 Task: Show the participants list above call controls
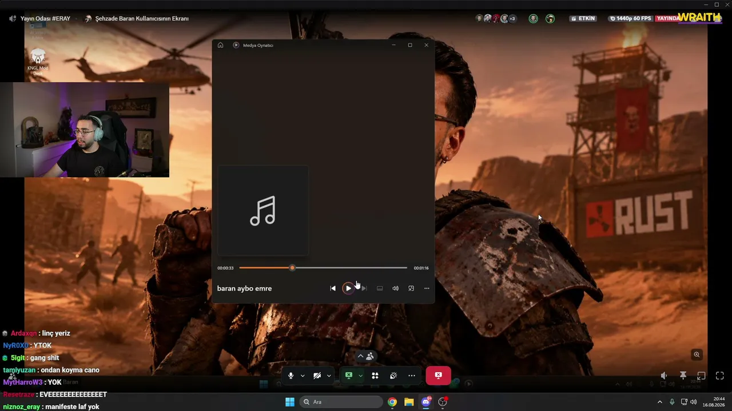click(x=366, y=356)
